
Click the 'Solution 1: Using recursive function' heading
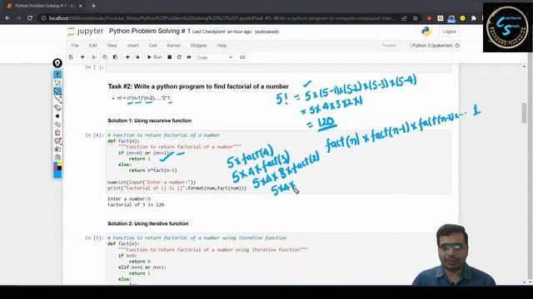pos(150,120)
